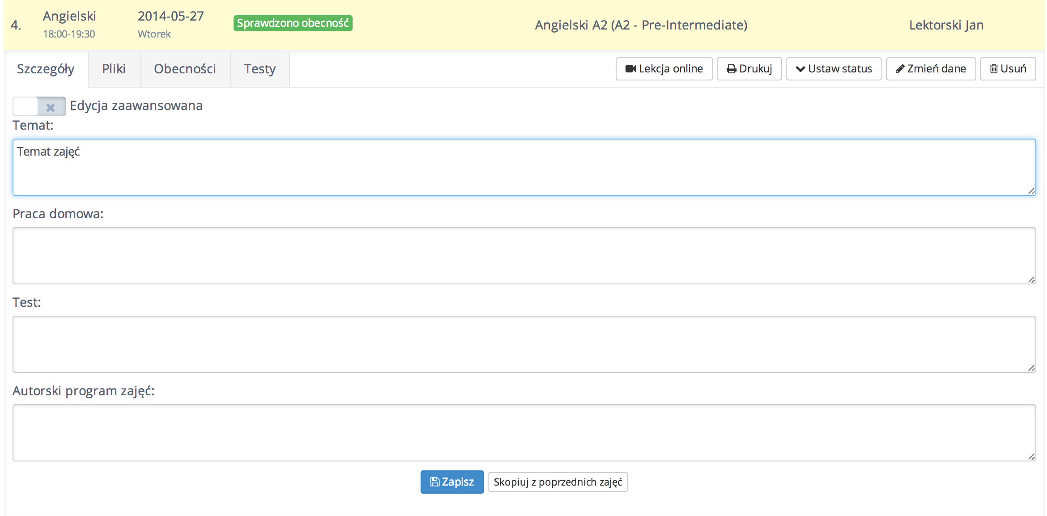The image size is (1047, 516).
Task: Click into the Temat text area
Action: 523,167
